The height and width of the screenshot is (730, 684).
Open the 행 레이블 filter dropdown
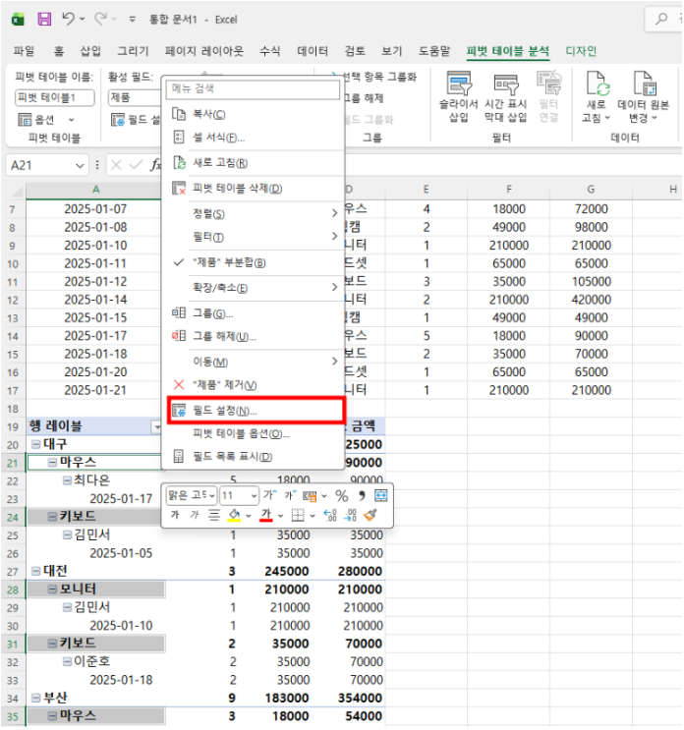coord(156,426)
